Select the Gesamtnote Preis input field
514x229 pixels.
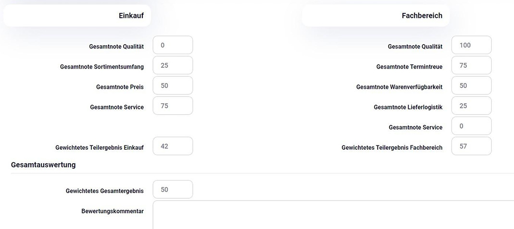coord(173,85)
